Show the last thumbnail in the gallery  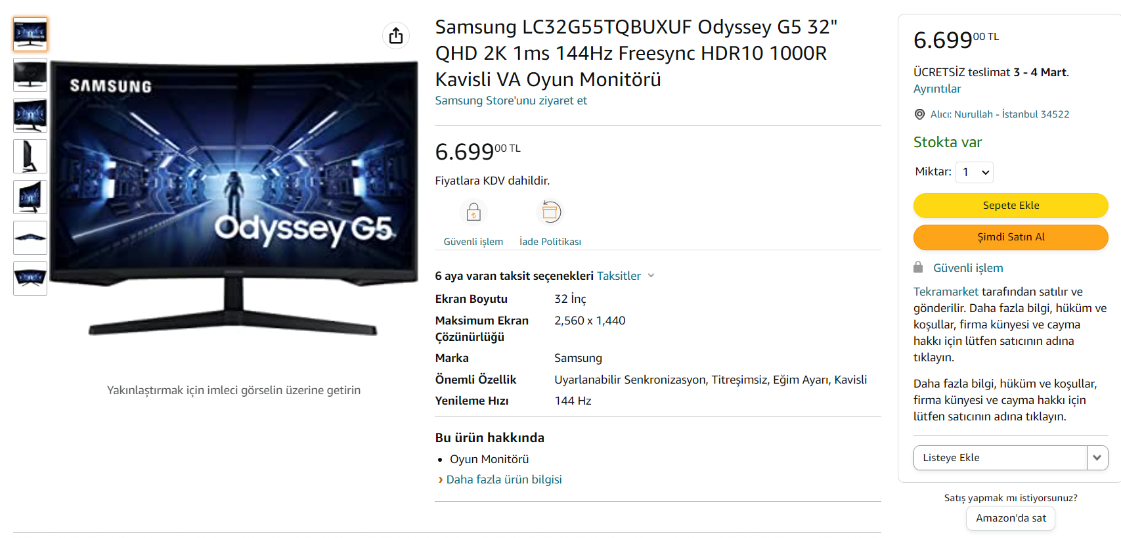click(30, 279)
